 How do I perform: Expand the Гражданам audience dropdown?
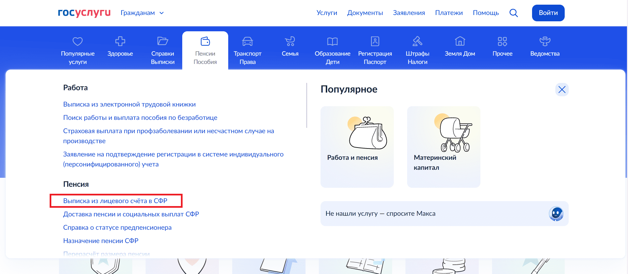coord(142,13)
